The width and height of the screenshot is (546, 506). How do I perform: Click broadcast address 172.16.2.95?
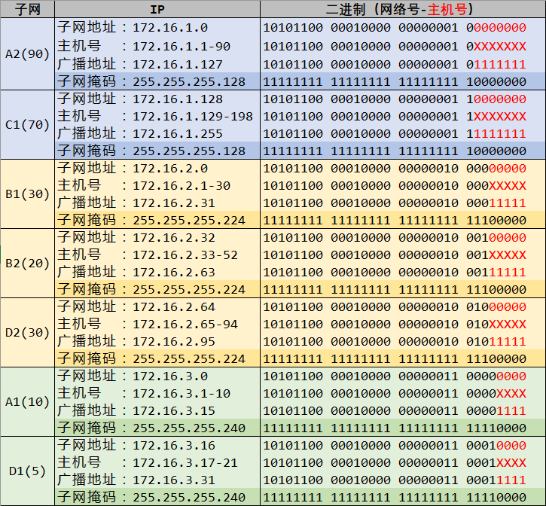[174, 342]
